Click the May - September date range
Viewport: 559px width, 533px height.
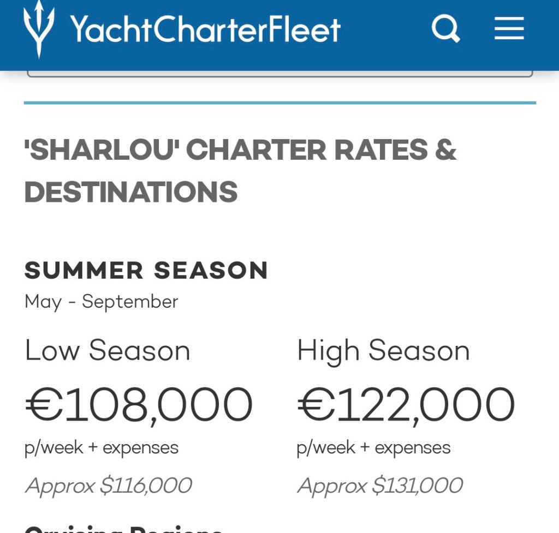click(x=102, y=302)
